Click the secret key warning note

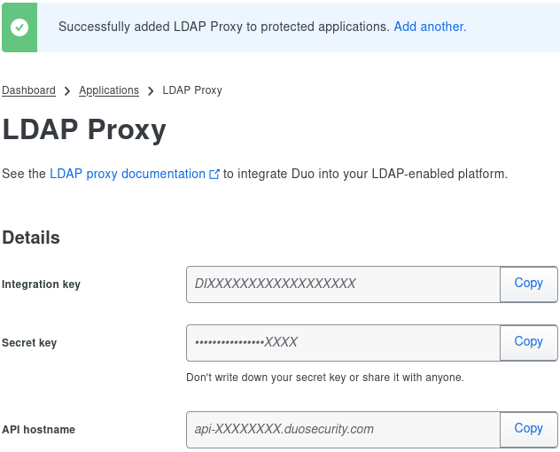pyautogui.click(x=325, y=378)
